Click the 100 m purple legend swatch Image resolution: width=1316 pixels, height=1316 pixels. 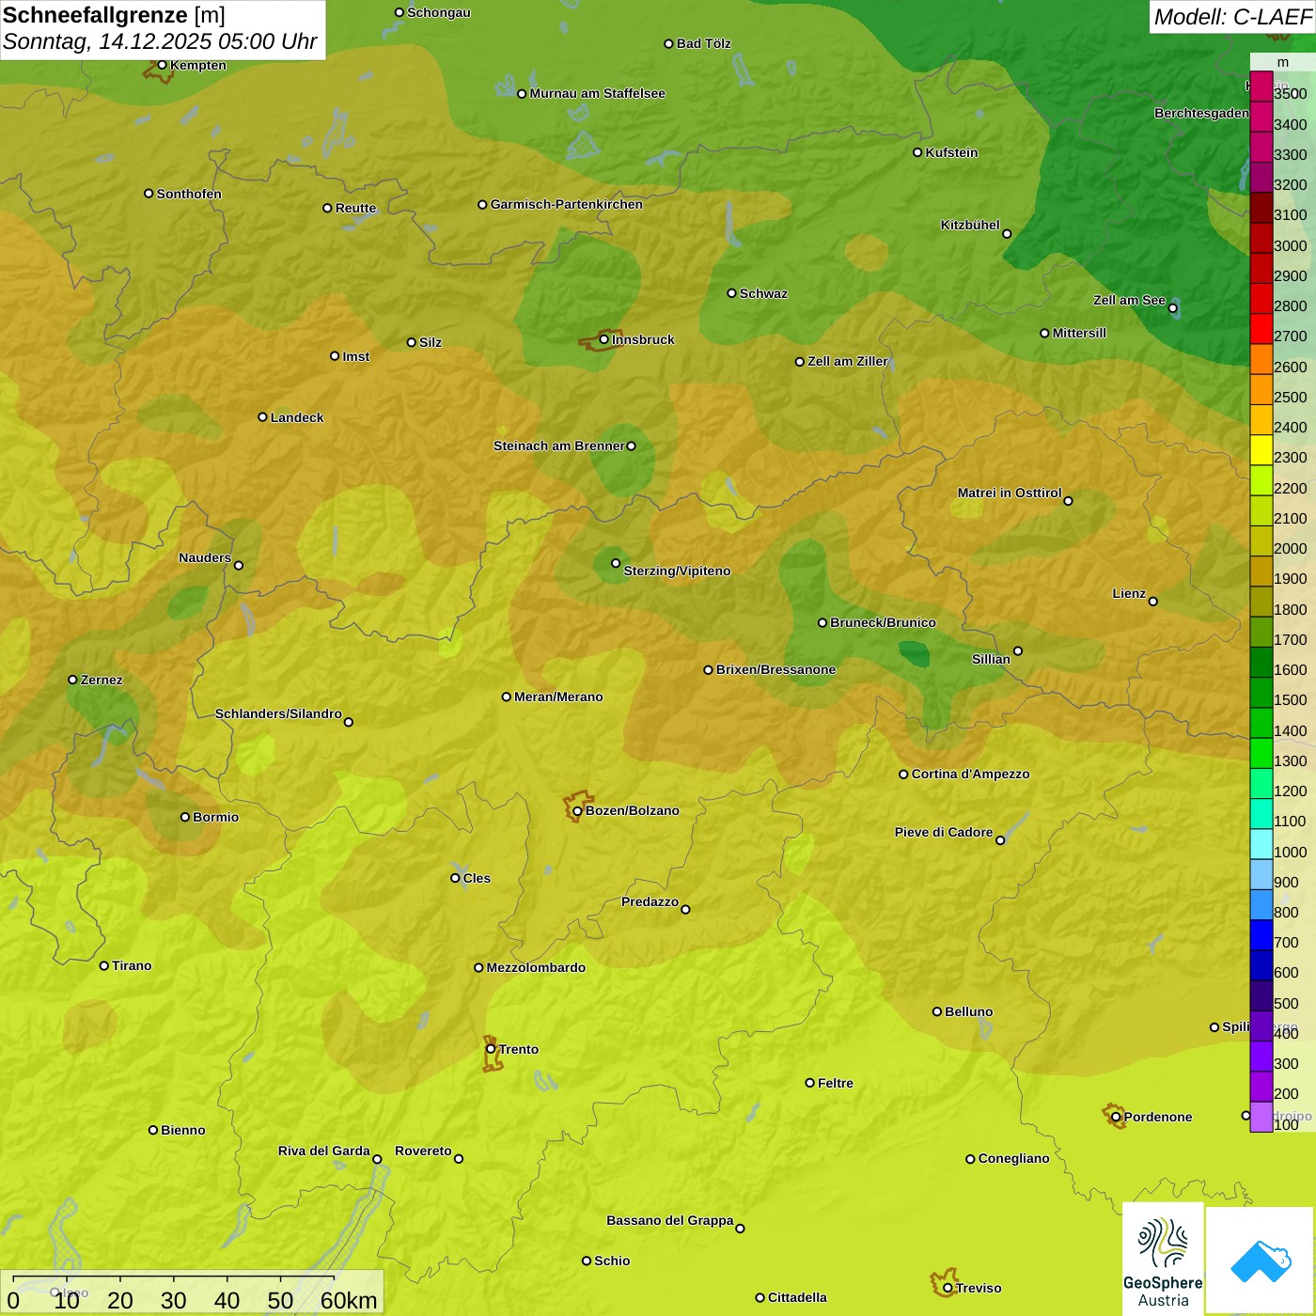[1261, 1117]
